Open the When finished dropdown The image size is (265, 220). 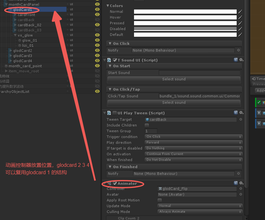coord(193,160)
